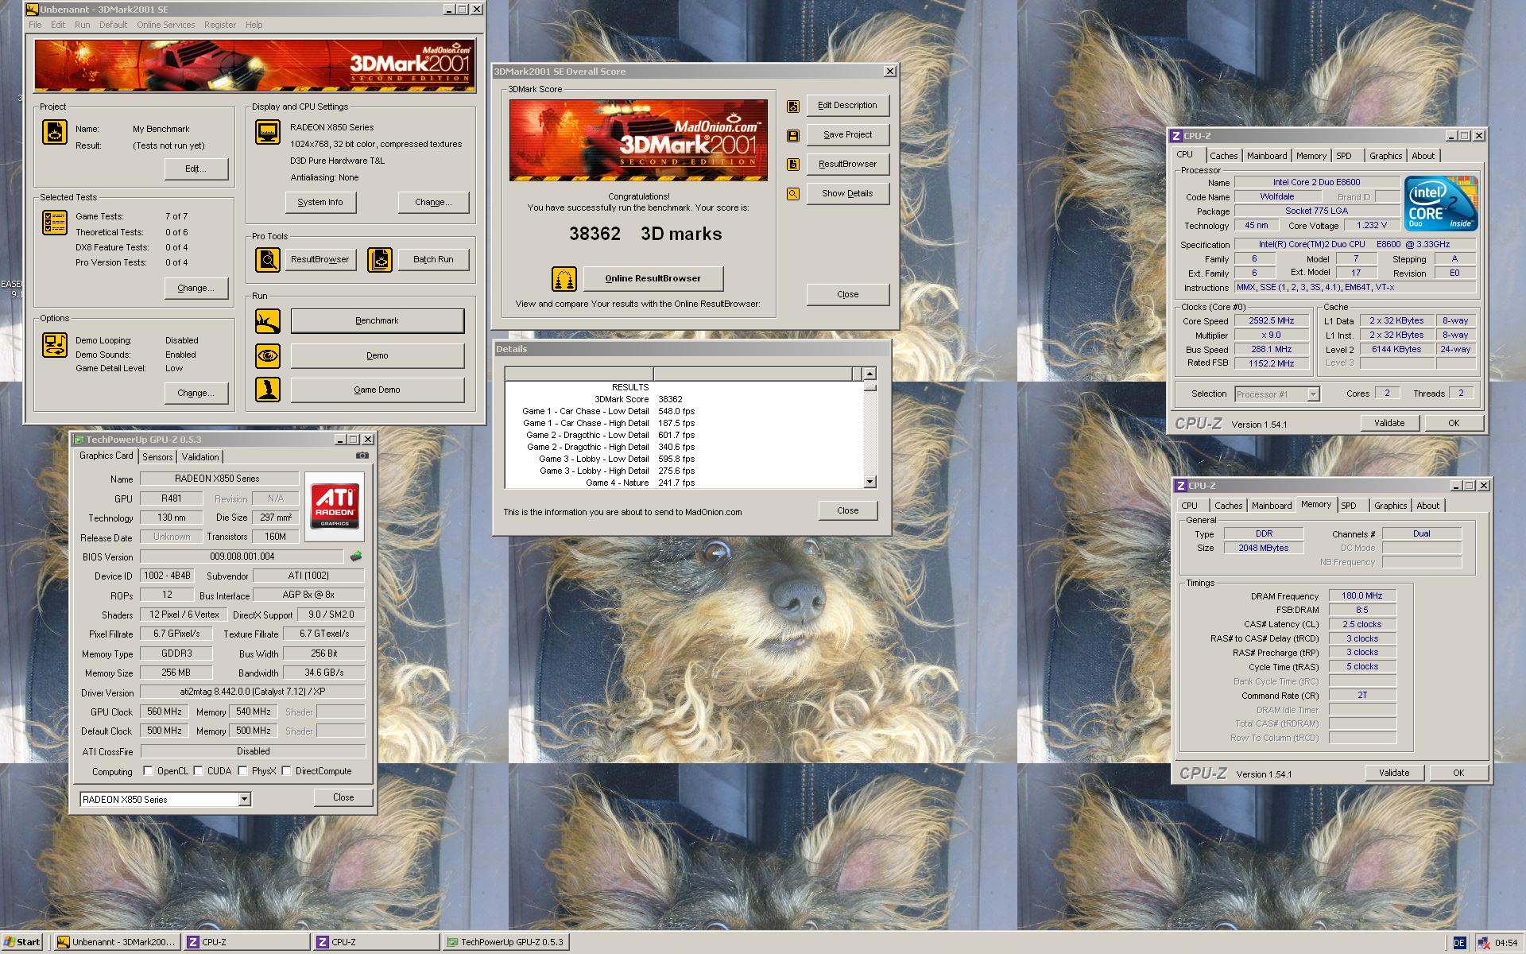This screenshot has width=1526, height=954.
Task: Enable the OpenCL checkbox in GPU-Z
Action: (148, 771)
